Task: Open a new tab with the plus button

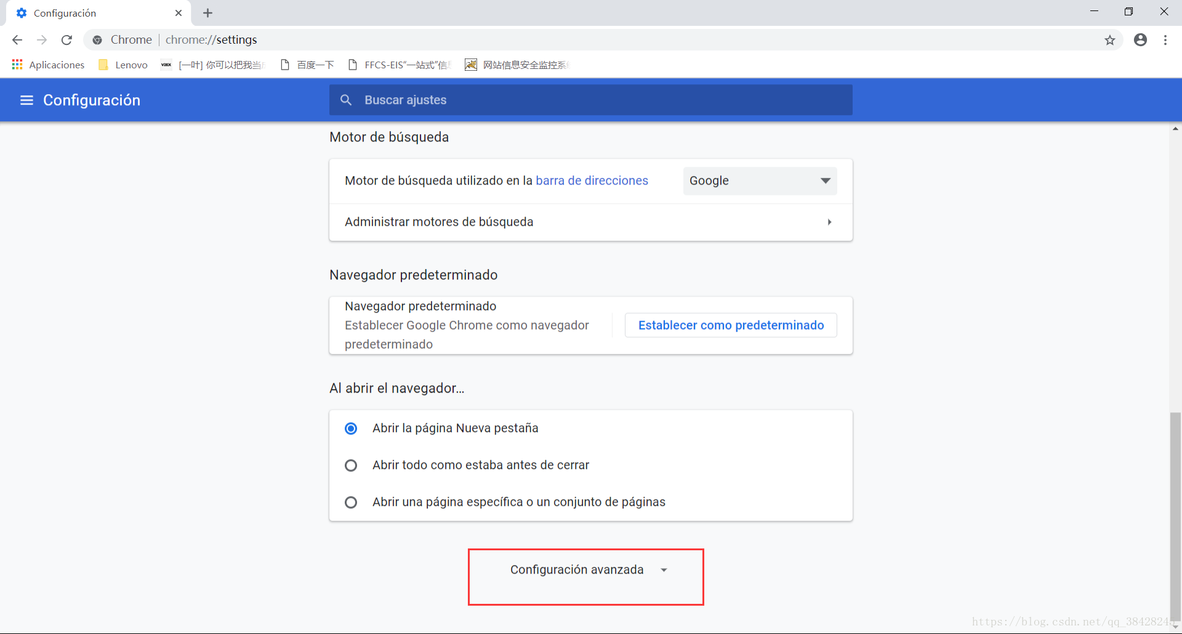Action: [207, 13]
